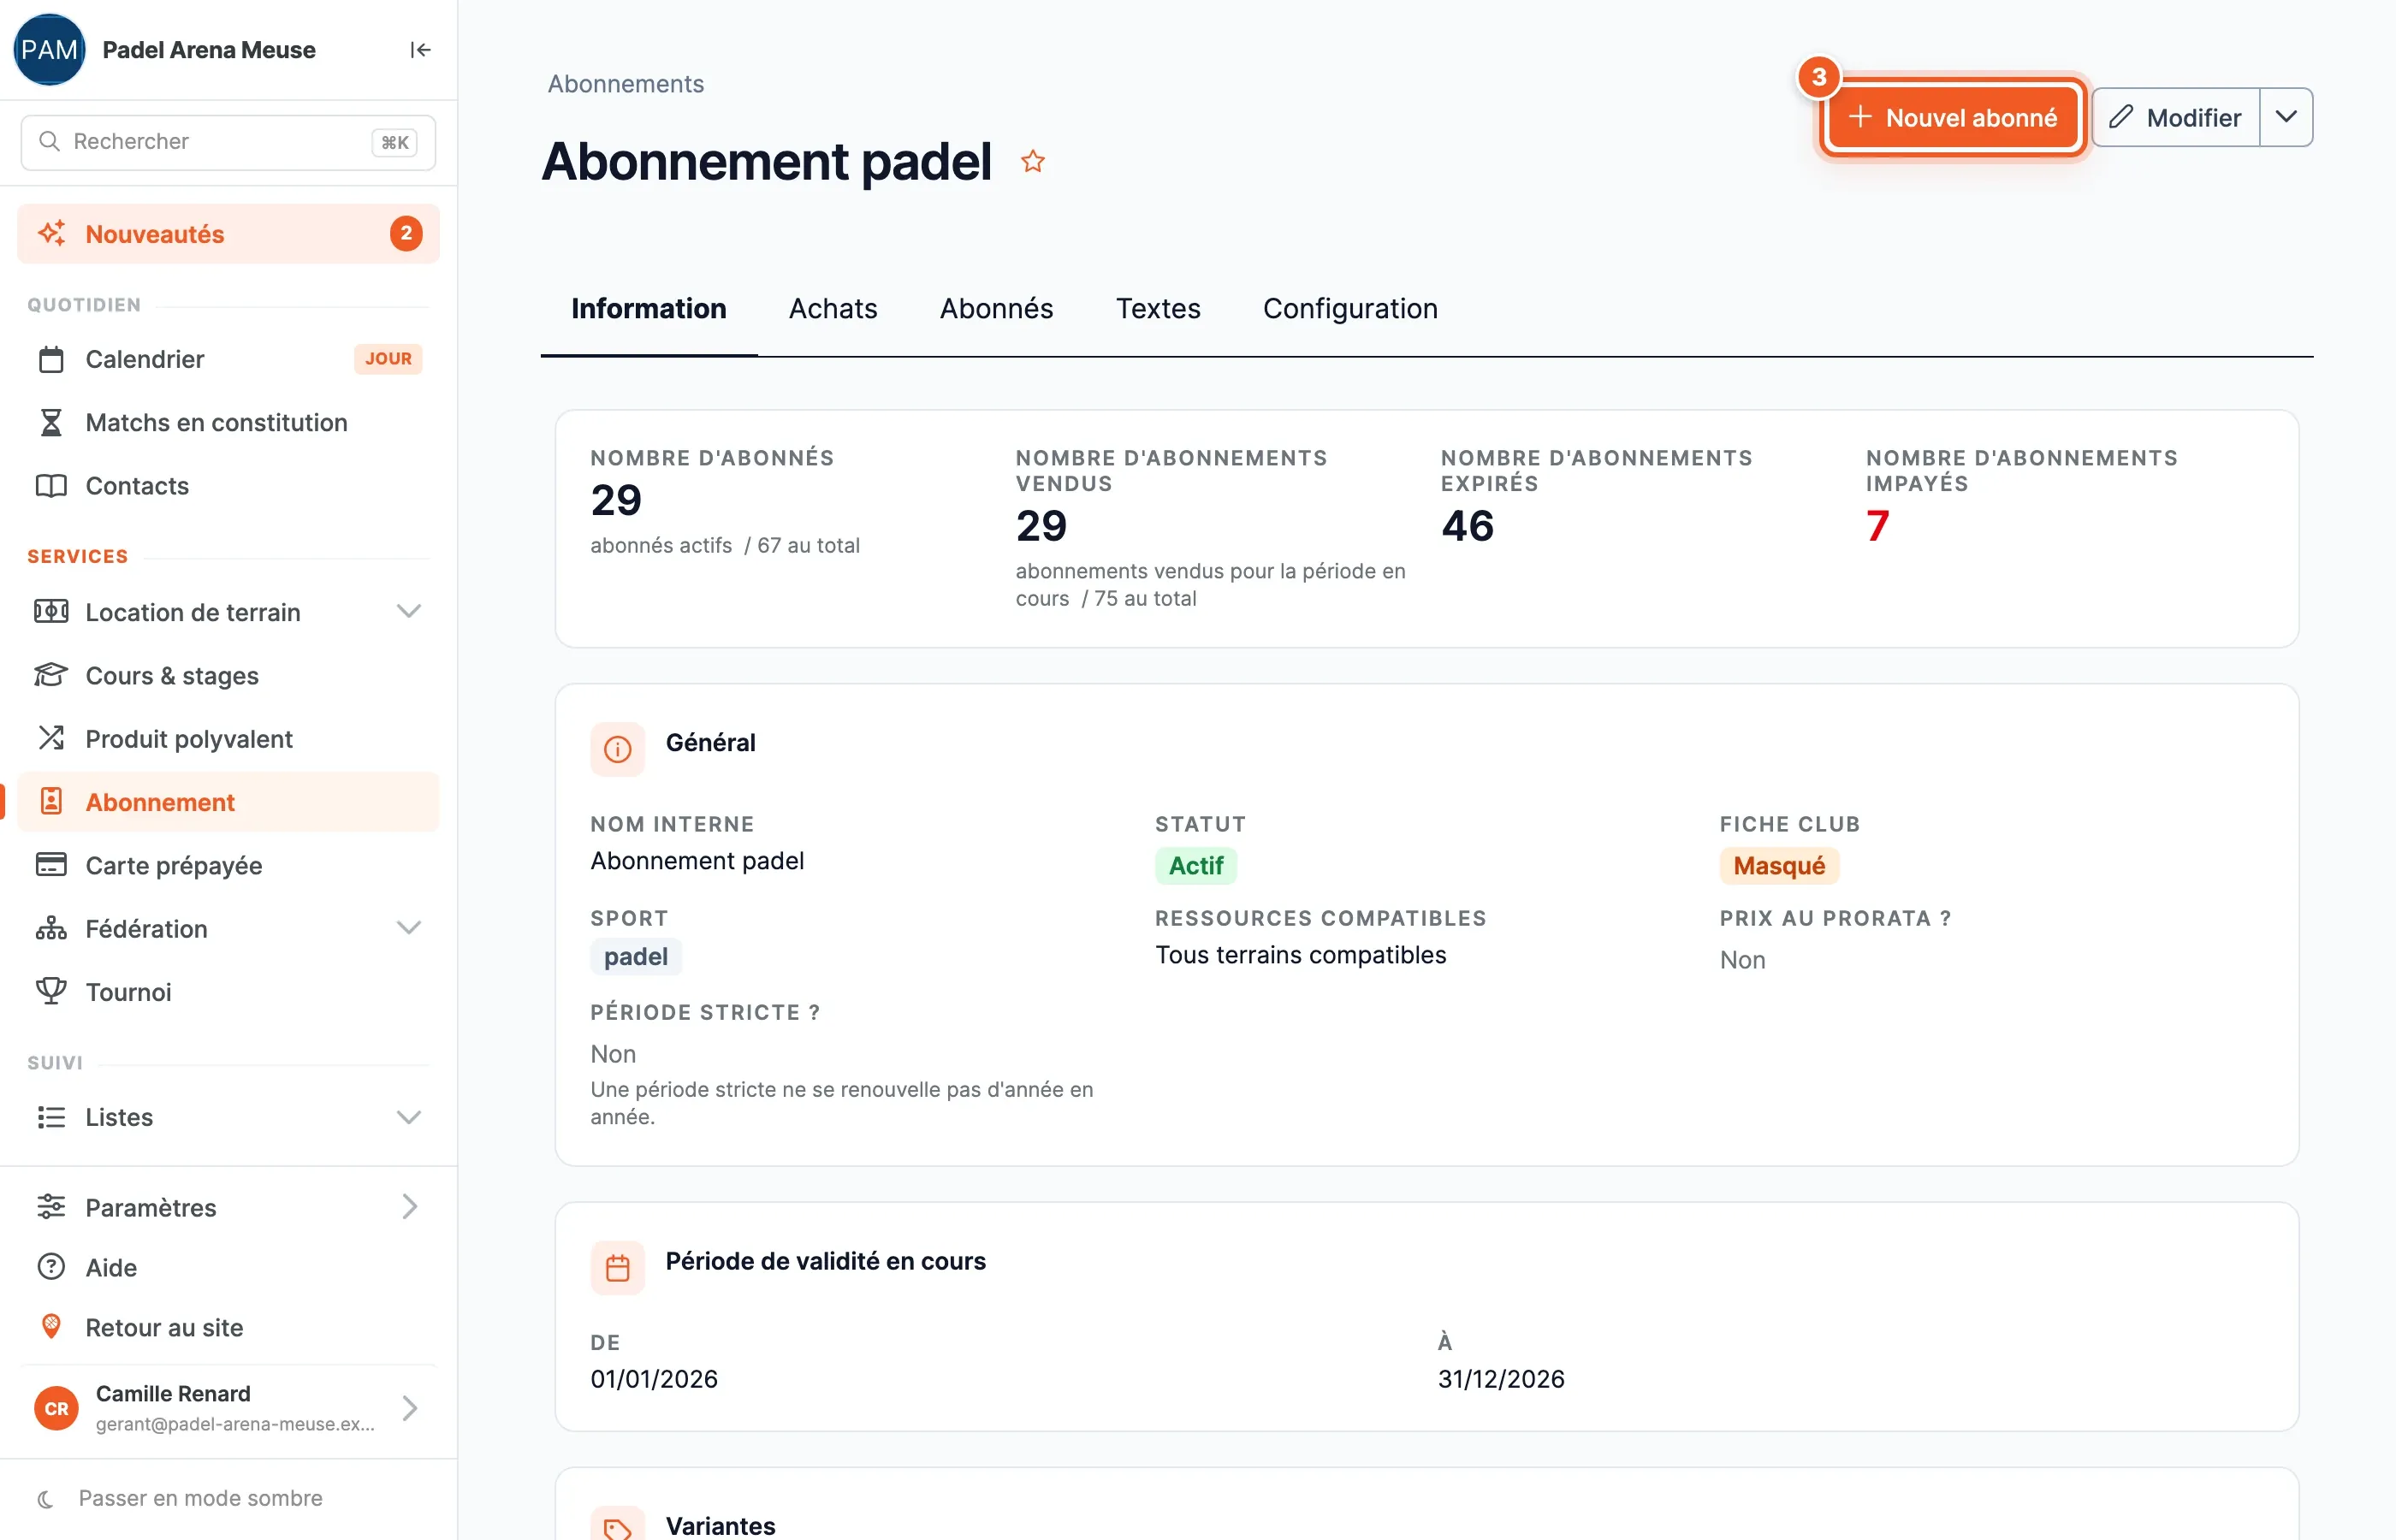Viewport: 2396px width, 1540px height.
Task: Toggle dark mode with Passer en mode sombre
Action: (x=180, y=1498)
